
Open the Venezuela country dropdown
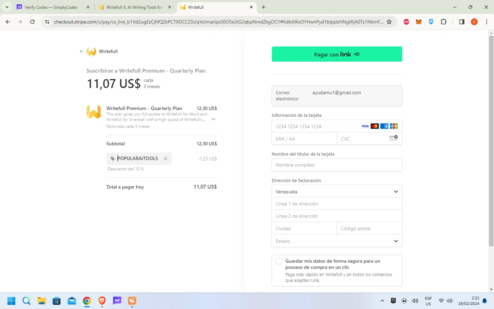[x=337, y=191]
